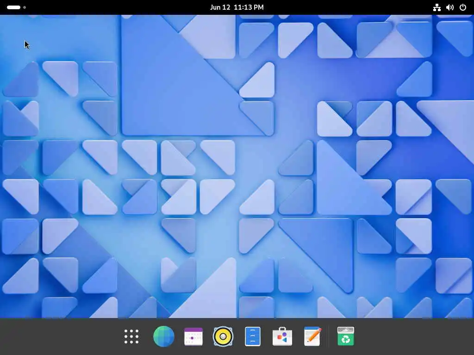
Task: Launch the Text Editor pencil icon
Action: [312, 337]
